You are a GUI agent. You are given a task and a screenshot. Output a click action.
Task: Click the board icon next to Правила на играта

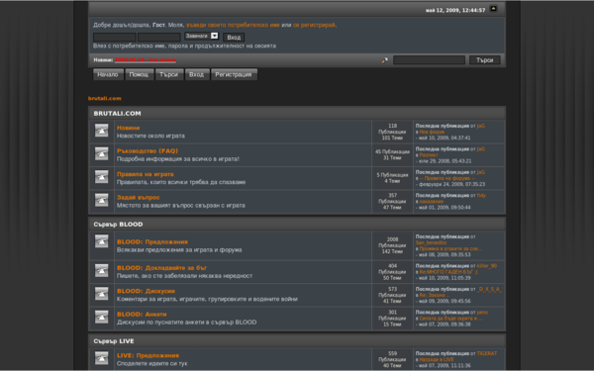click(102, 177)
